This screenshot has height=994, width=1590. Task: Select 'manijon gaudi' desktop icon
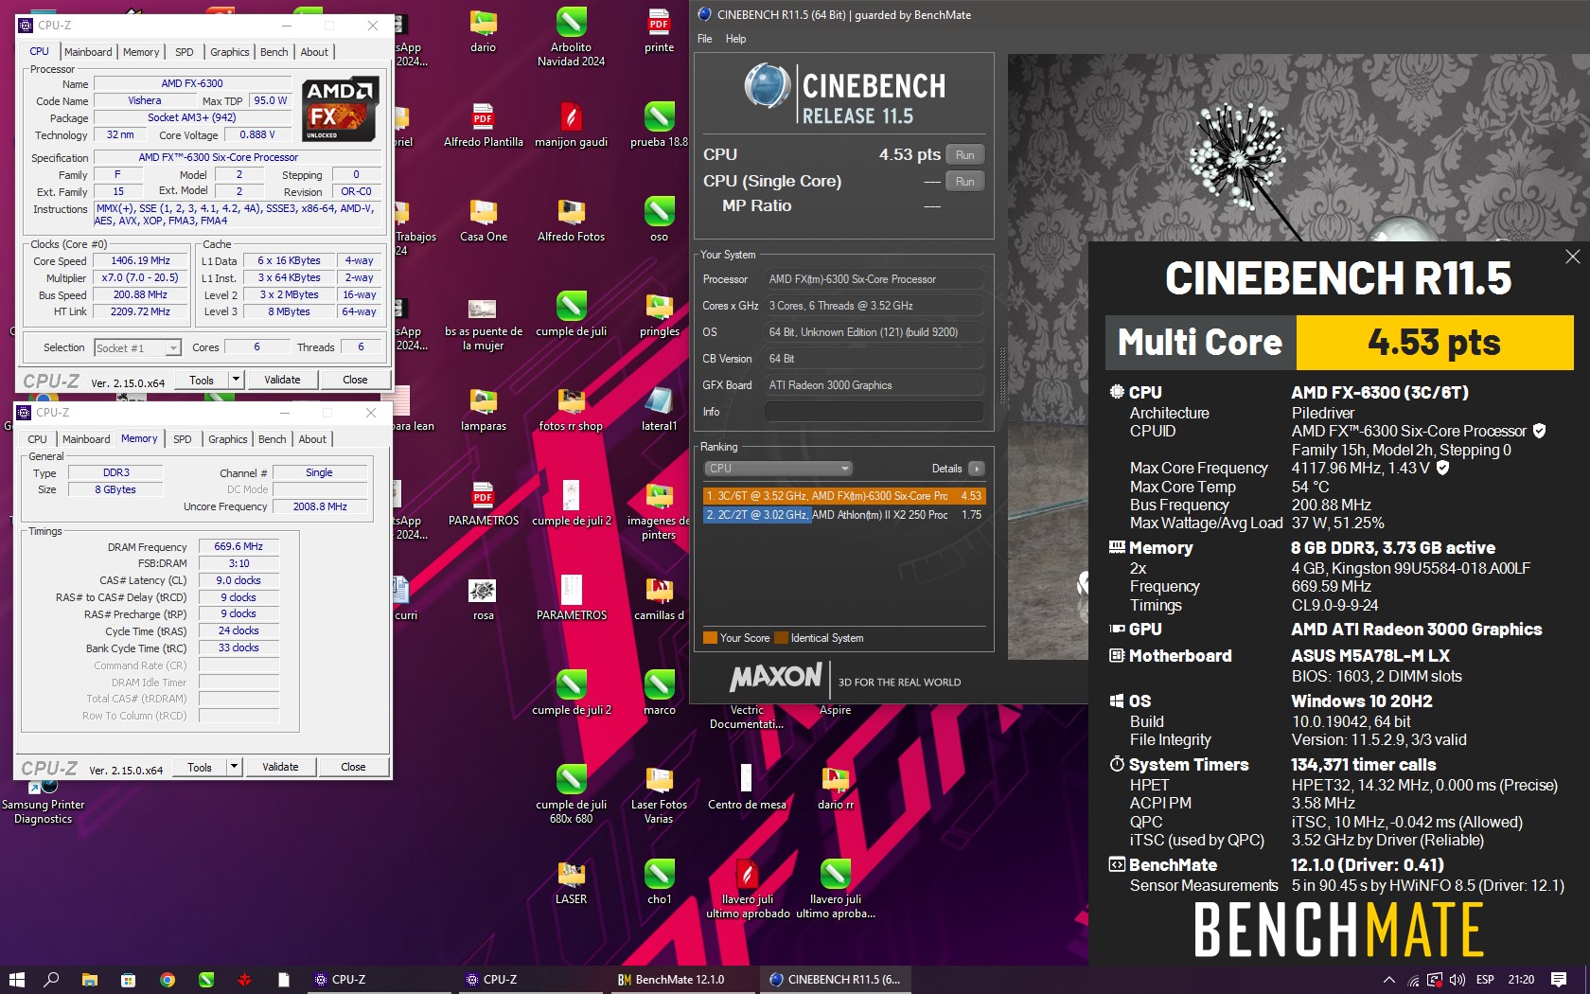[x=571, y=125]
